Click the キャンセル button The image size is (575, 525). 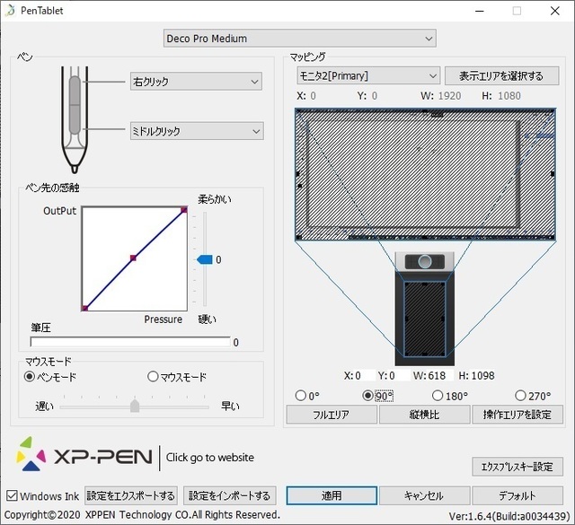424,495
